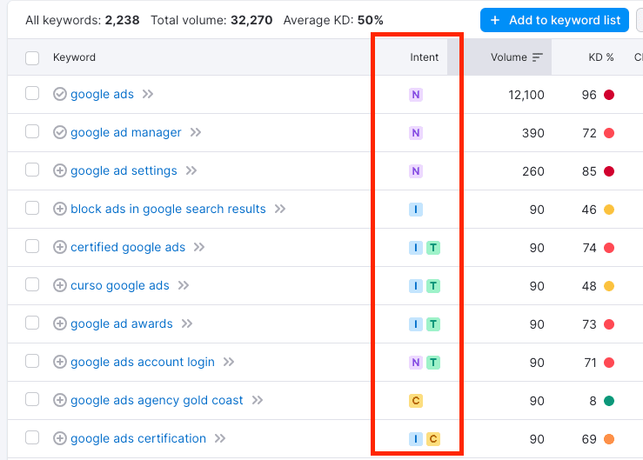Click the C intent badge for google ads certification
The image size is (643, 460).
(x=433, y=439)
